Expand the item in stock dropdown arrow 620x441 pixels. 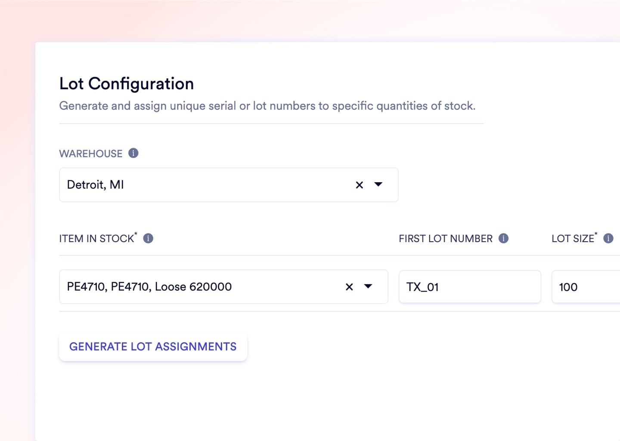pos(368,286)
